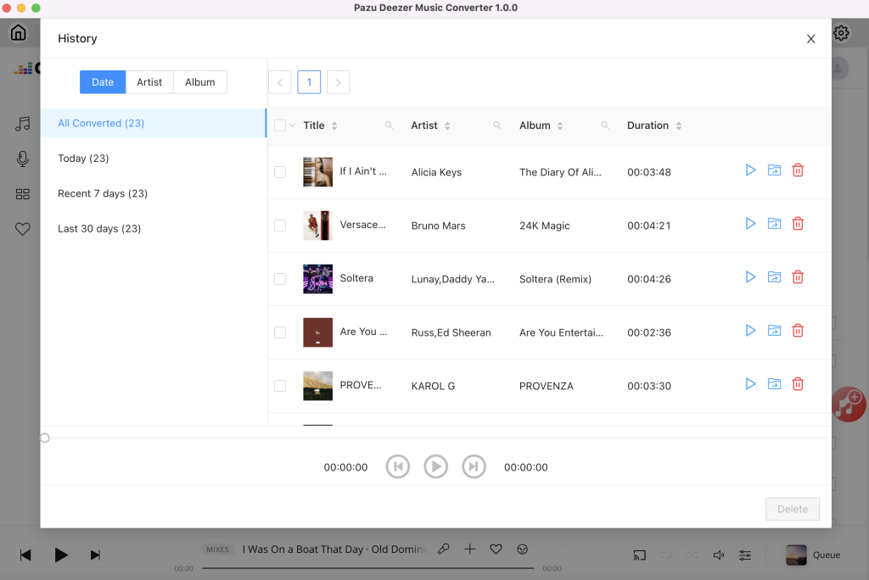The image size is (869, 580).
Task: Switch to the Artist grouping tab
Action: tap(149, 82)
